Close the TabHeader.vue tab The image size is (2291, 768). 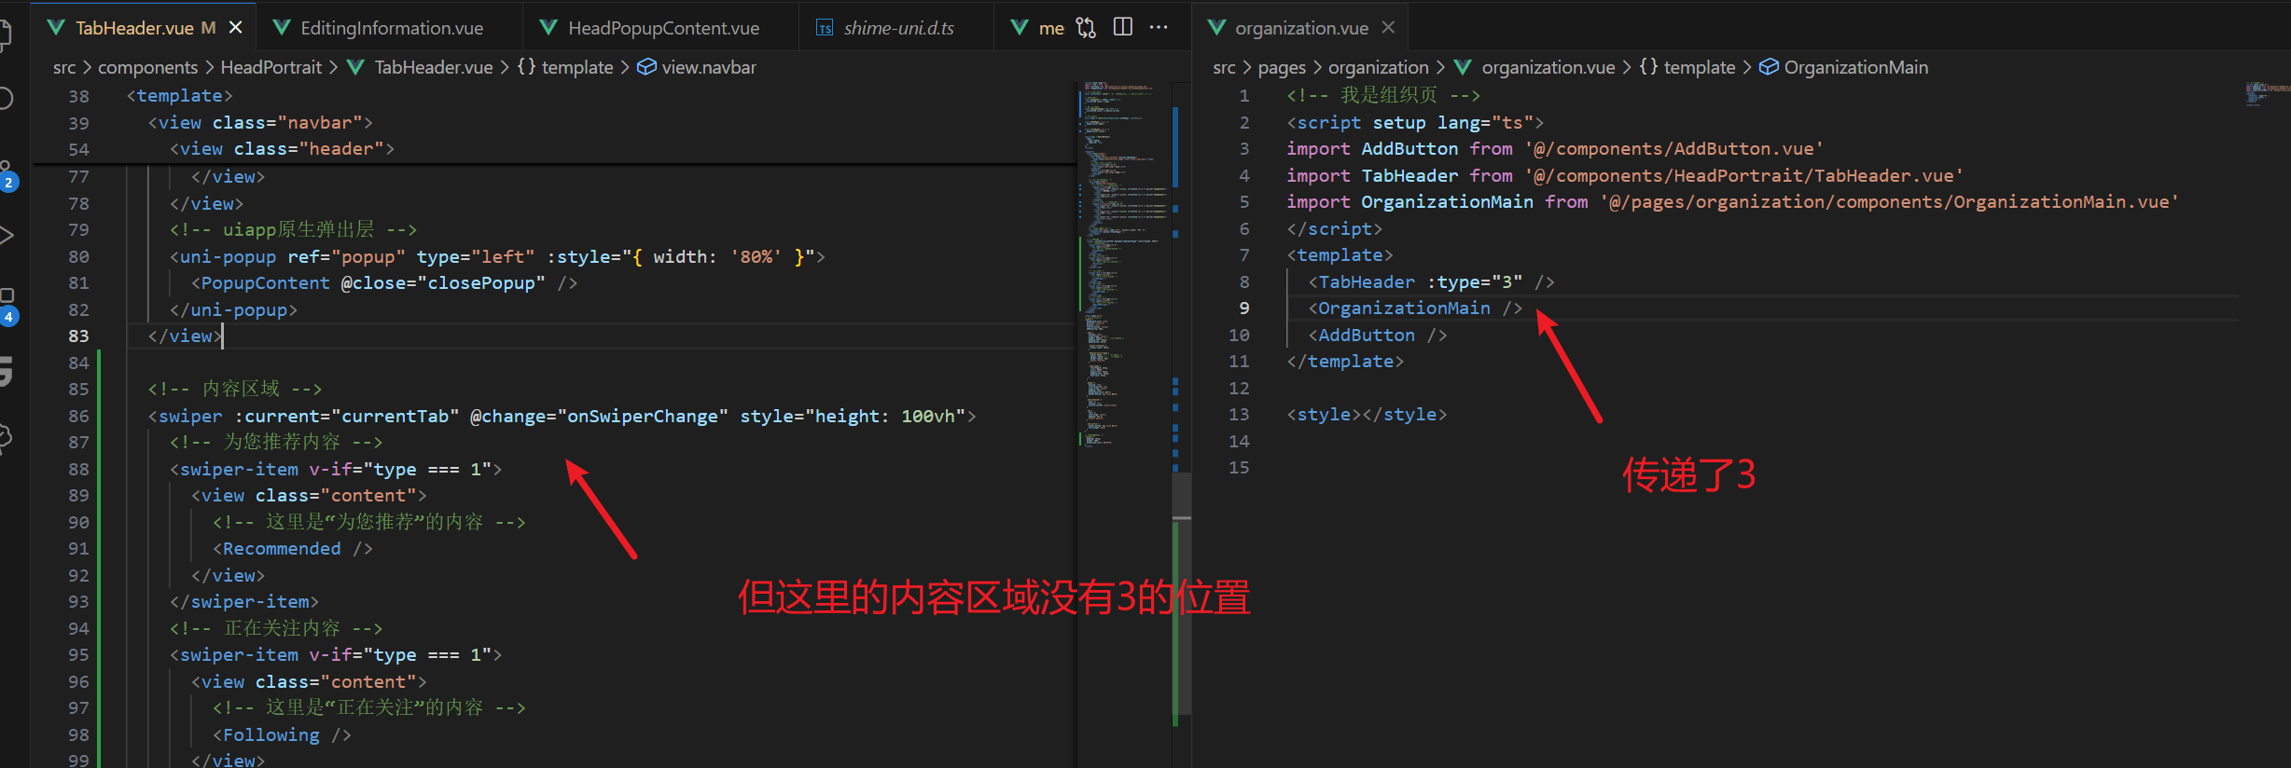tap(236, 27)
